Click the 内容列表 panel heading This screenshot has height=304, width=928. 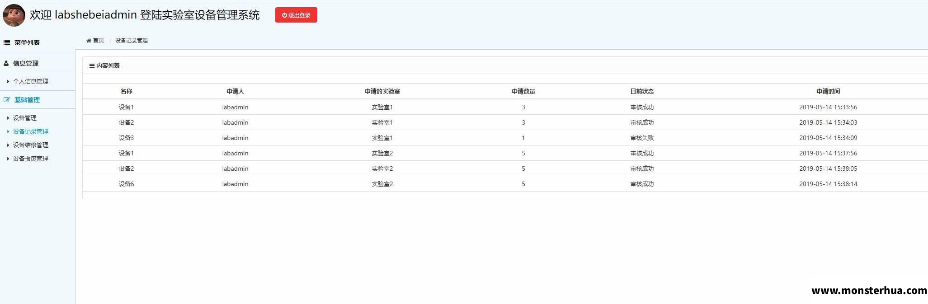tap(108, 66)
